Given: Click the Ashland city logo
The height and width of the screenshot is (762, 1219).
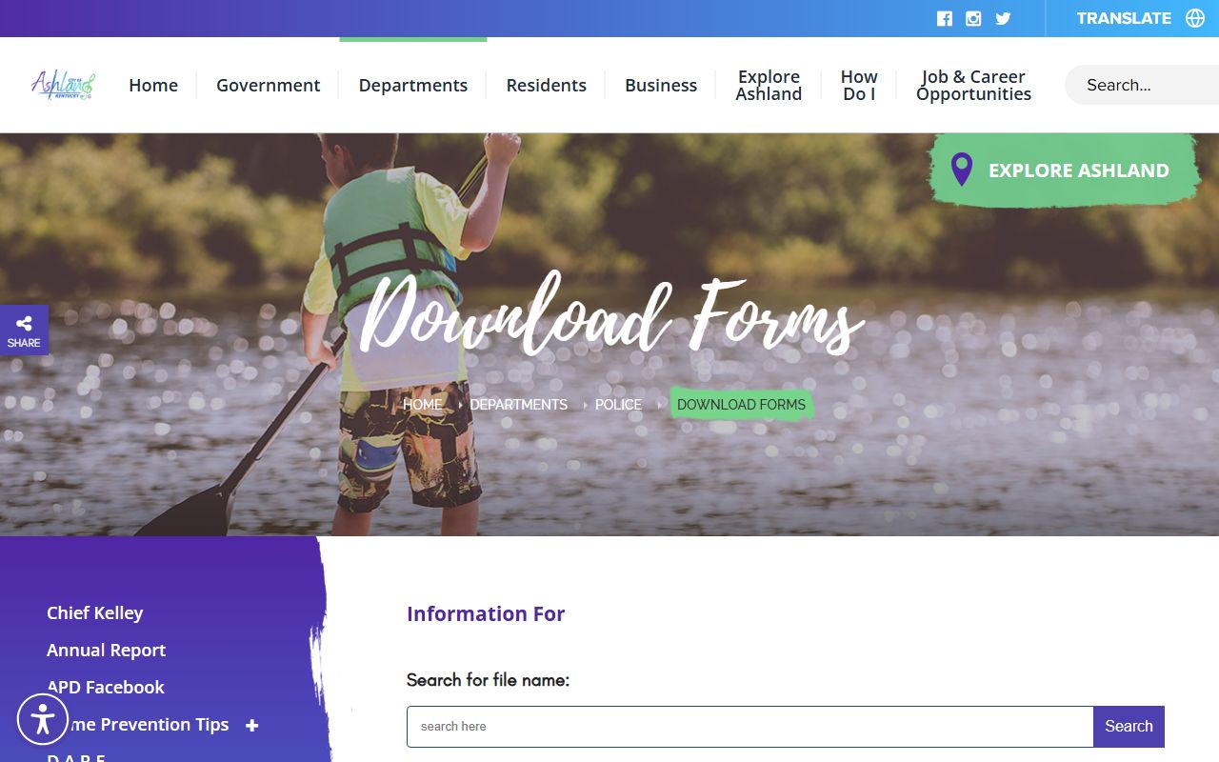Looking at the screenshot, I should [63, 85].
